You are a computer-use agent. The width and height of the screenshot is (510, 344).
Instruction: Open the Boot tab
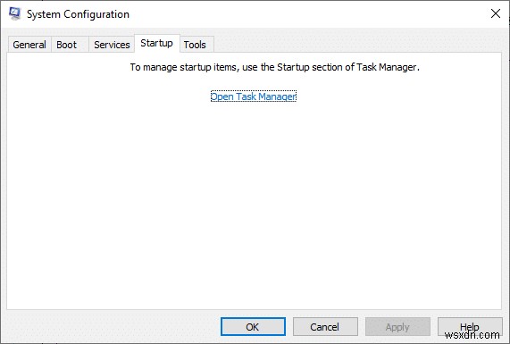67,45
